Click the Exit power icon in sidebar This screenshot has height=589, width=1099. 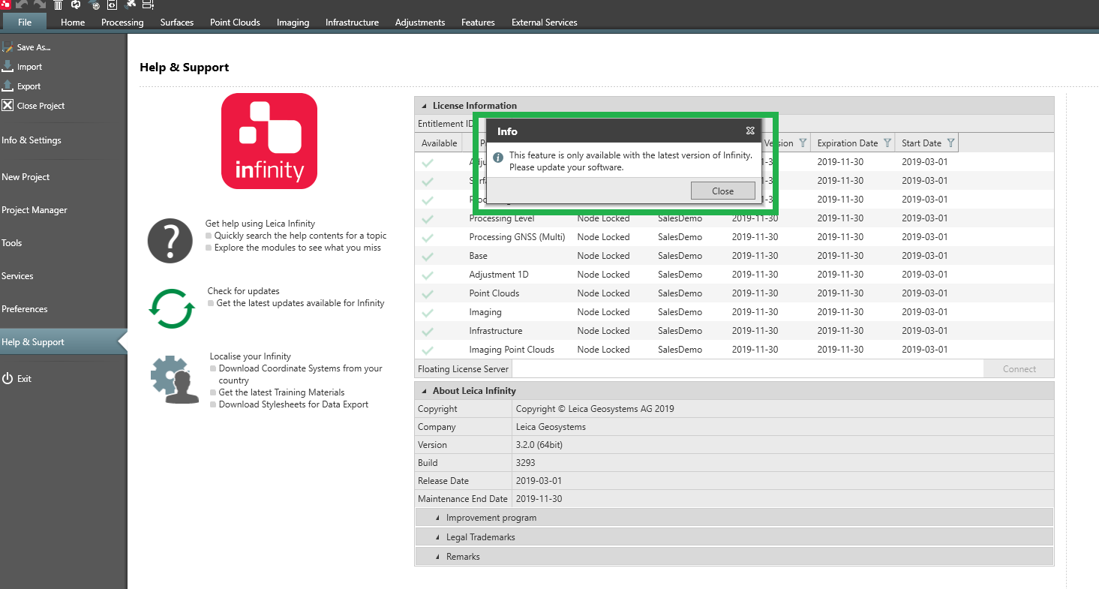click(8, 379)
